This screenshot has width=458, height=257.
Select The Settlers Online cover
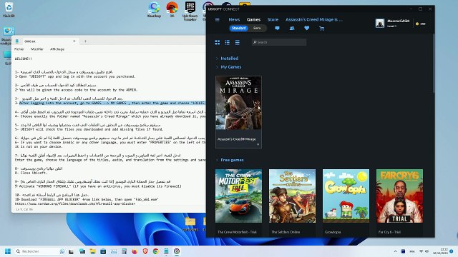tap(292, 196)
